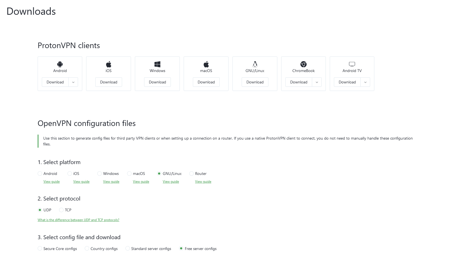The width and height of the screenshot is (461, 255).
Task: Open View guide link under GNU/Linux
Action: [171, 182]
